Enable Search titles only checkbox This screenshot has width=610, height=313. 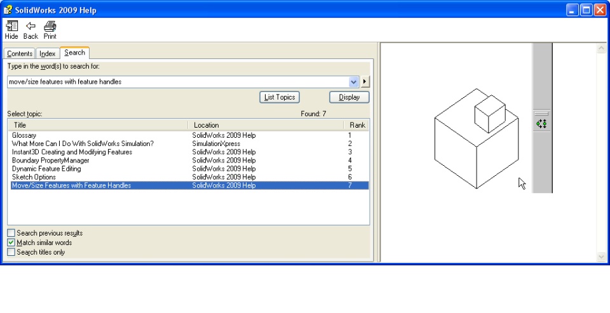[x=11, y=252]
